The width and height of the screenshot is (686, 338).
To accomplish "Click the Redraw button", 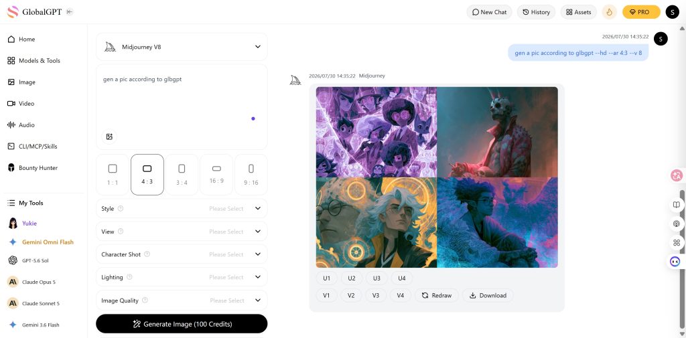I will (x=437, y=295).
